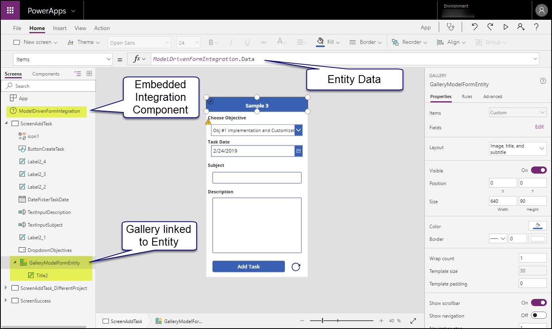Open the App checker stethoscope icon
Screen dimensions: 552x329
(450, 27)
